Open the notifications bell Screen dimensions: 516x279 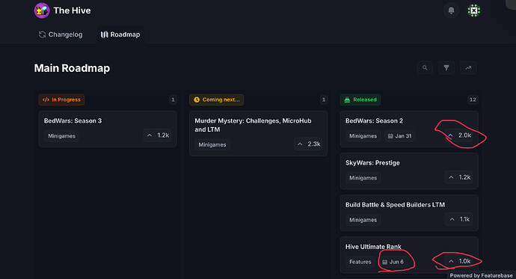point(451,10)
